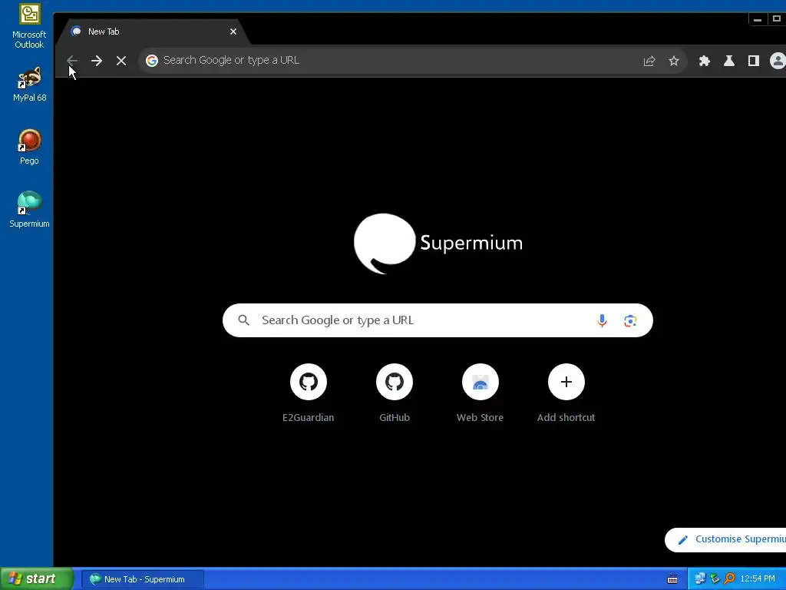Click the orange magnifier tray icon
Viewport: 786px width, 590px height.
click(729, 579)
